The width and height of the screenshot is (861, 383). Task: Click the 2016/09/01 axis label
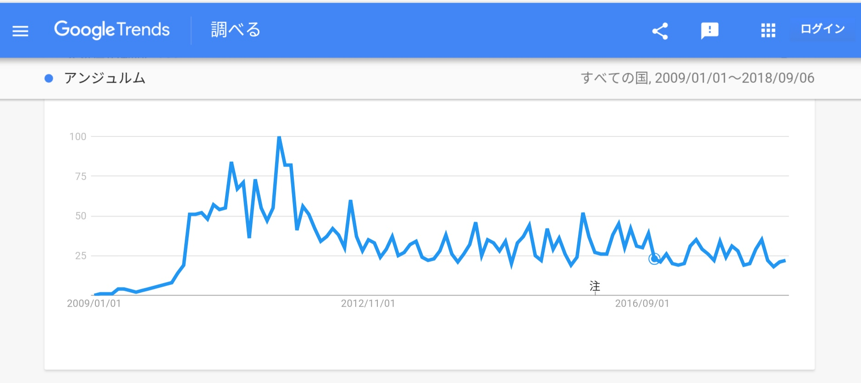pos(642,303)
